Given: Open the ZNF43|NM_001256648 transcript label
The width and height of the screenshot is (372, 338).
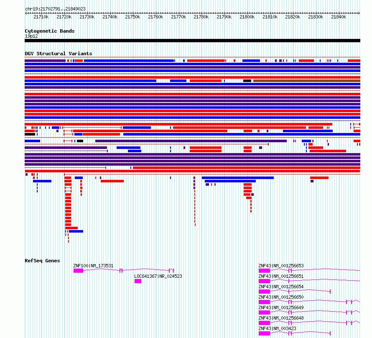Looking at the screenshot, I should tap(281, 318).
